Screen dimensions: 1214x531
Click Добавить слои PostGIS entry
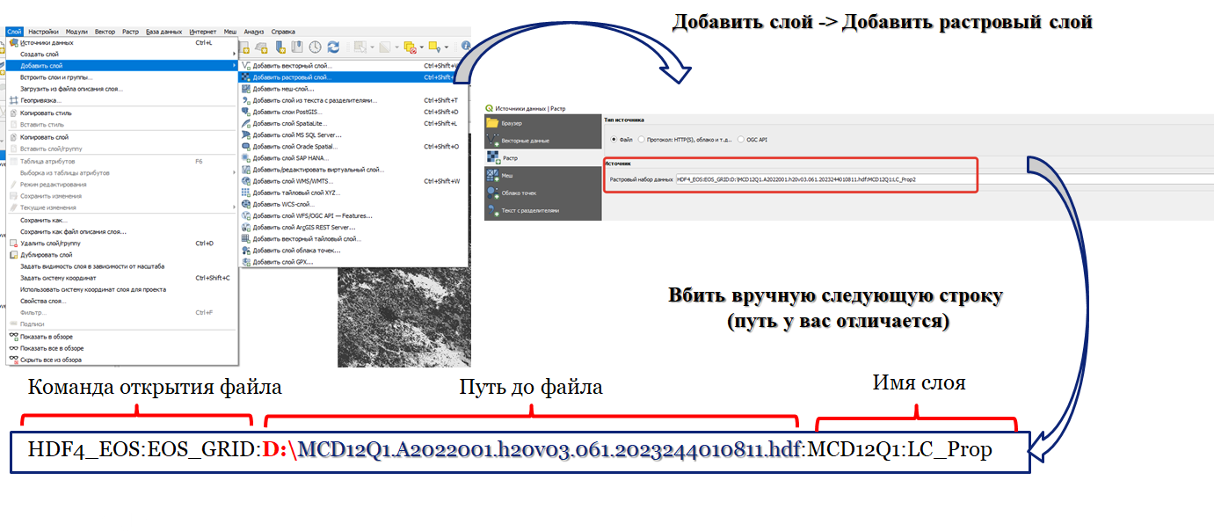[x=354, y=112]
